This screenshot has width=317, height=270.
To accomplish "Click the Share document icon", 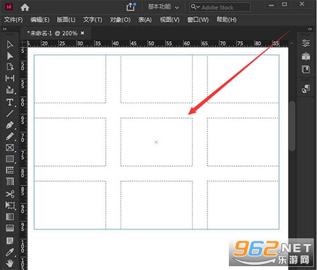I will (x=131, y=7).
